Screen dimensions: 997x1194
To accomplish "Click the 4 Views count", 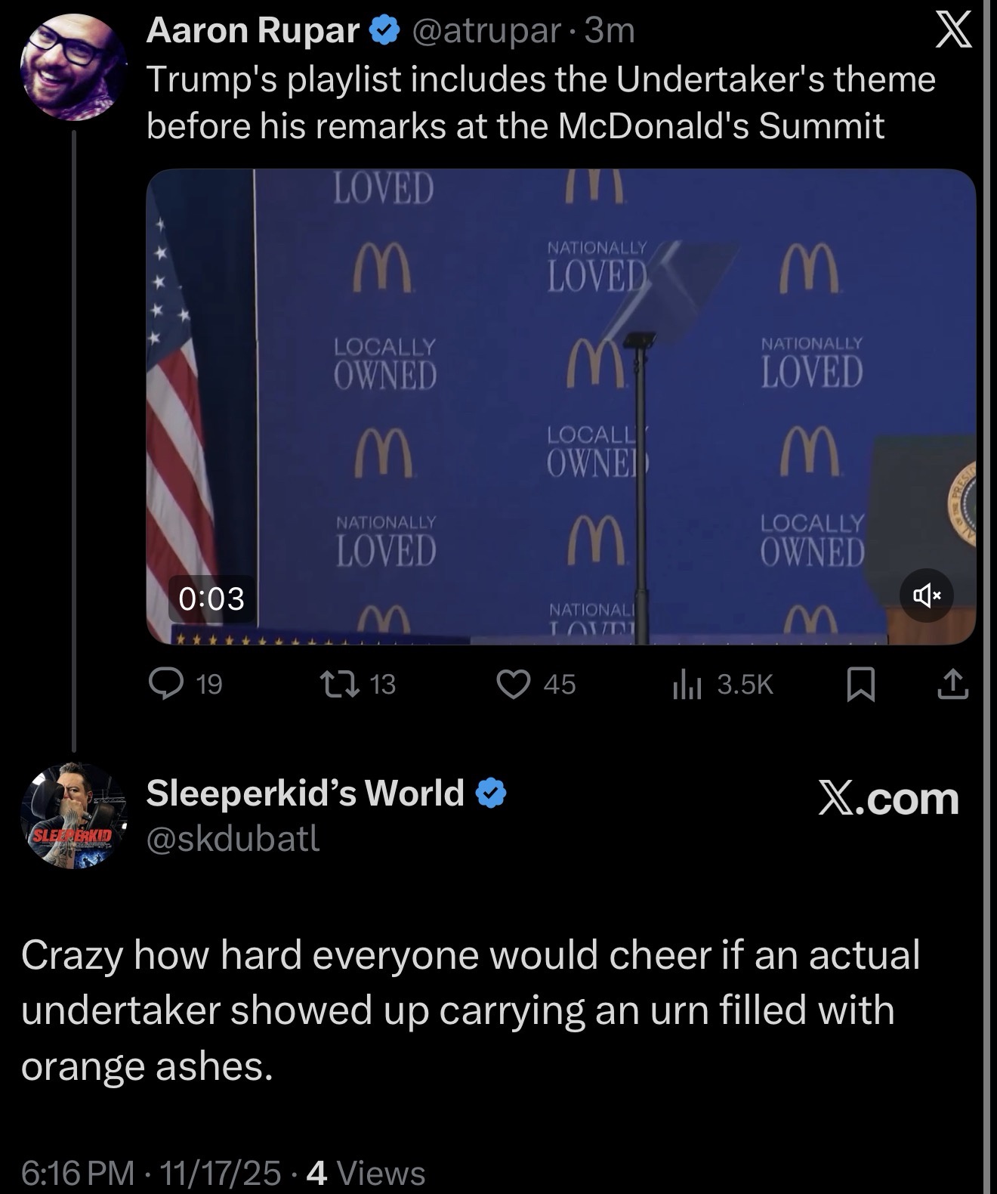I will [x=367, y=1172].
